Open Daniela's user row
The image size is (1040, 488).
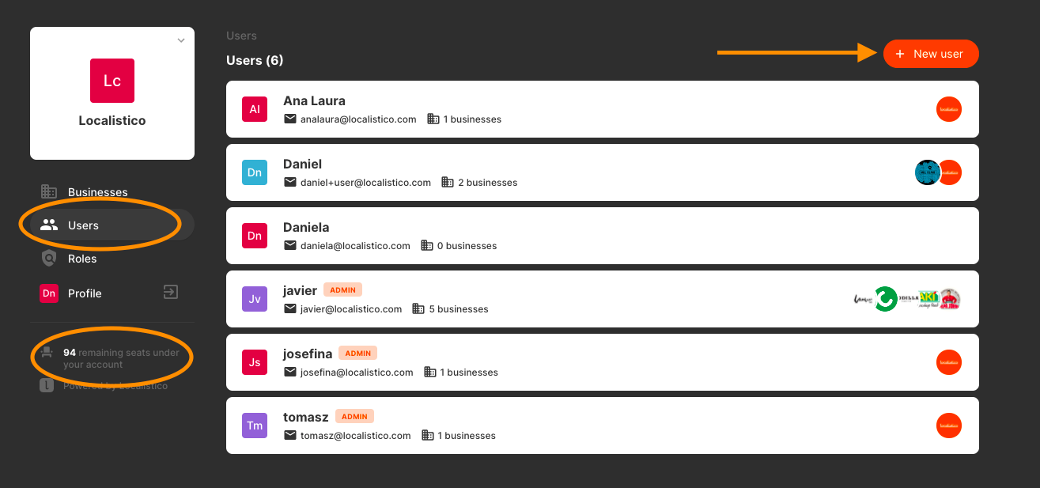pos(603,236)
